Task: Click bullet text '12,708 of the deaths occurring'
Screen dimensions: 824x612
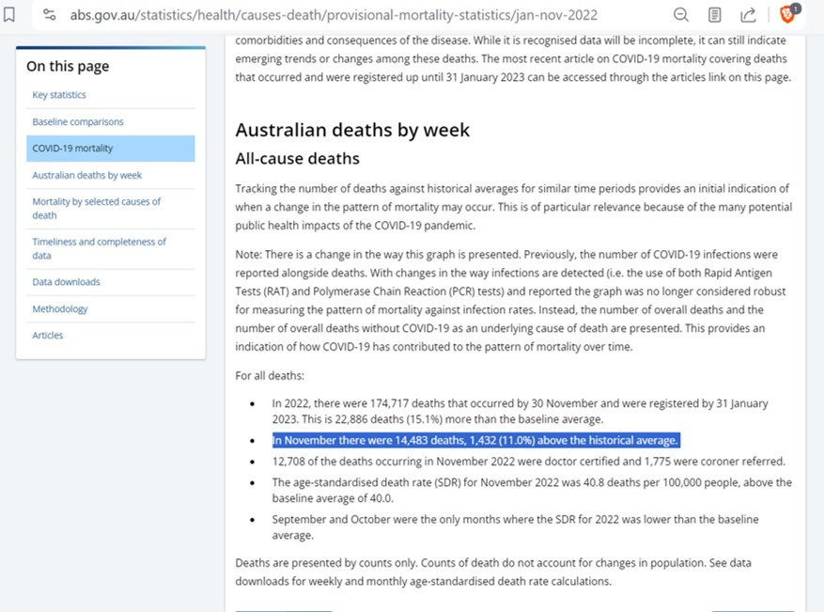Action: [528, 461]
